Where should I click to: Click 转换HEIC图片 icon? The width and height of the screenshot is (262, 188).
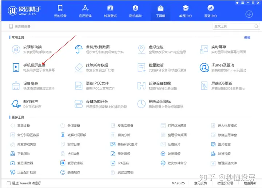(113, 144)
